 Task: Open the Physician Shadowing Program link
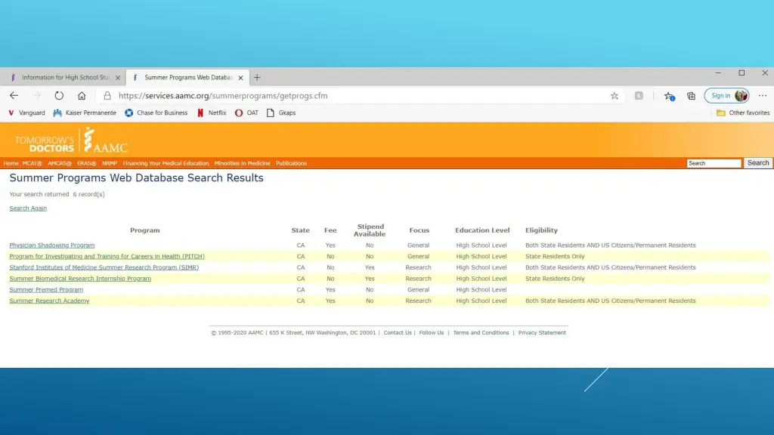point(52,245)
